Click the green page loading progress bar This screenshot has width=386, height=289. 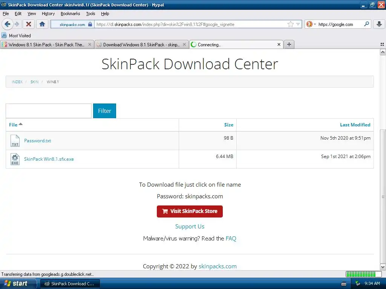[x=363, y=274]
